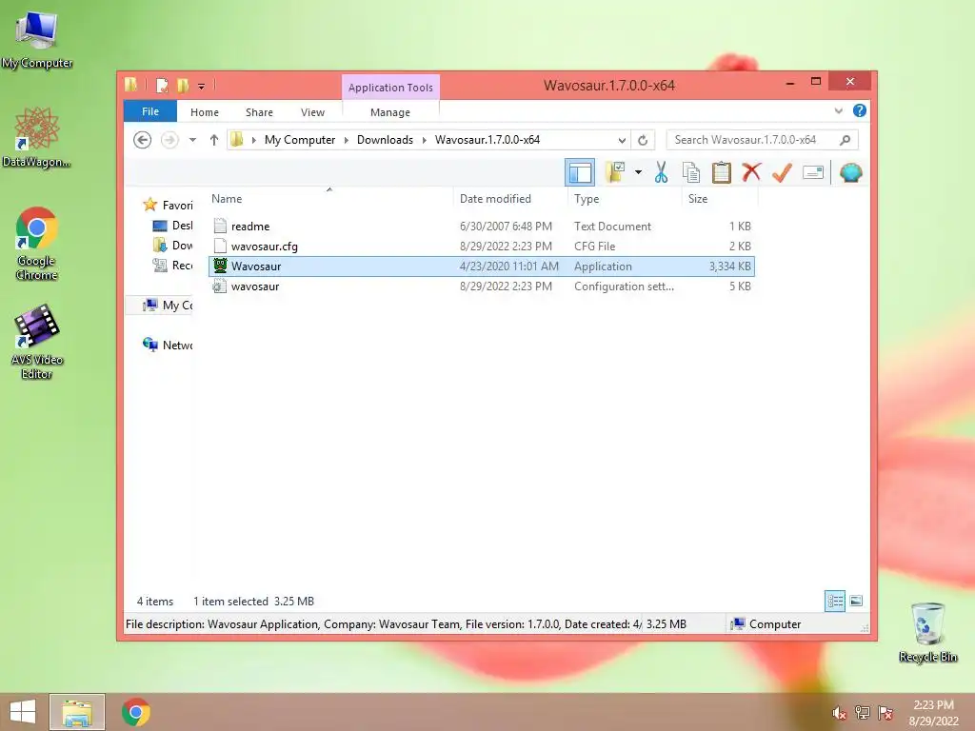Switch to Large icons view in the status bar
975x731 pixels.
coord(856,602)
